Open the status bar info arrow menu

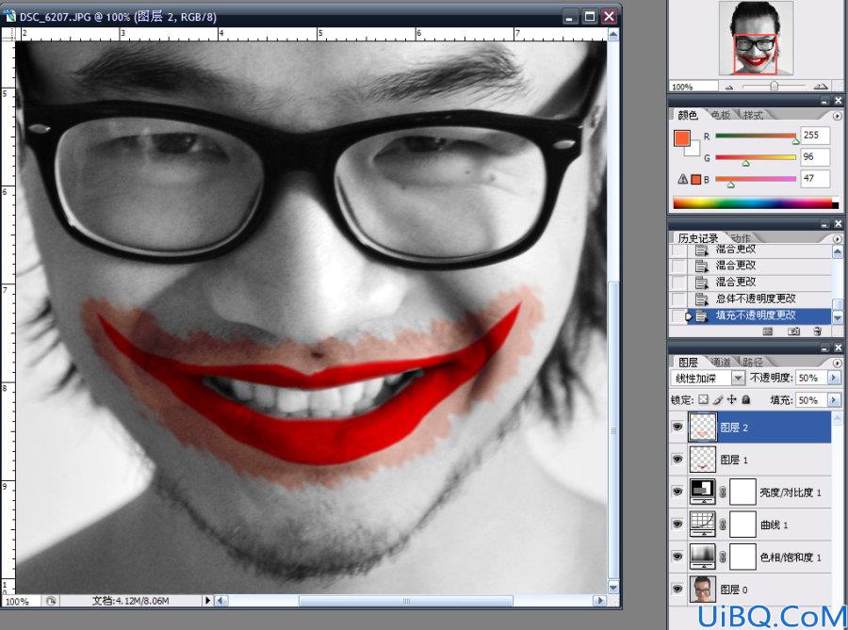pos(207,600)
